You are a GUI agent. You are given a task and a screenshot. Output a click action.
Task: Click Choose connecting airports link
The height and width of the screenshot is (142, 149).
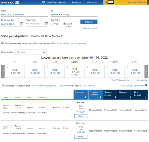[x=44, y=86]
